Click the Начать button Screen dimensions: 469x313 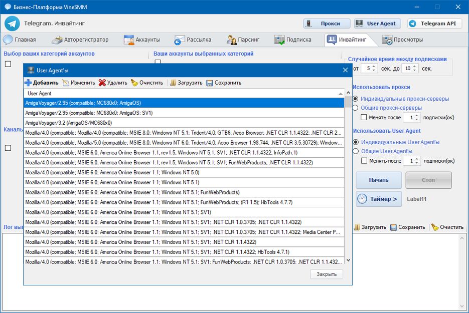click(379, 180)
